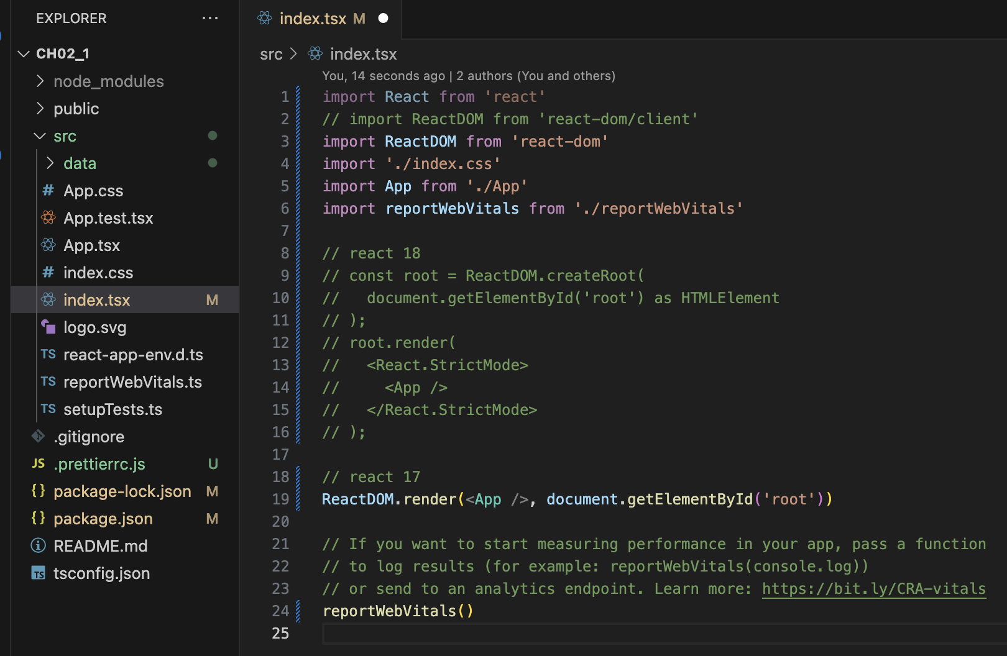1007x656 pixels.
Task: Click the React icon on index.tsx tab
Action: [x=265, y=18]
